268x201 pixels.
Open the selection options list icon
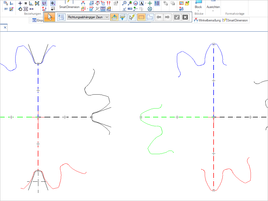pos(61,17)
